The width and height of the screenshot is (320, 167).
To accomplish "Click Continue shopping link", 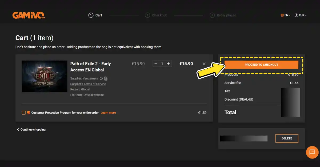I will (x=31, y=130).
